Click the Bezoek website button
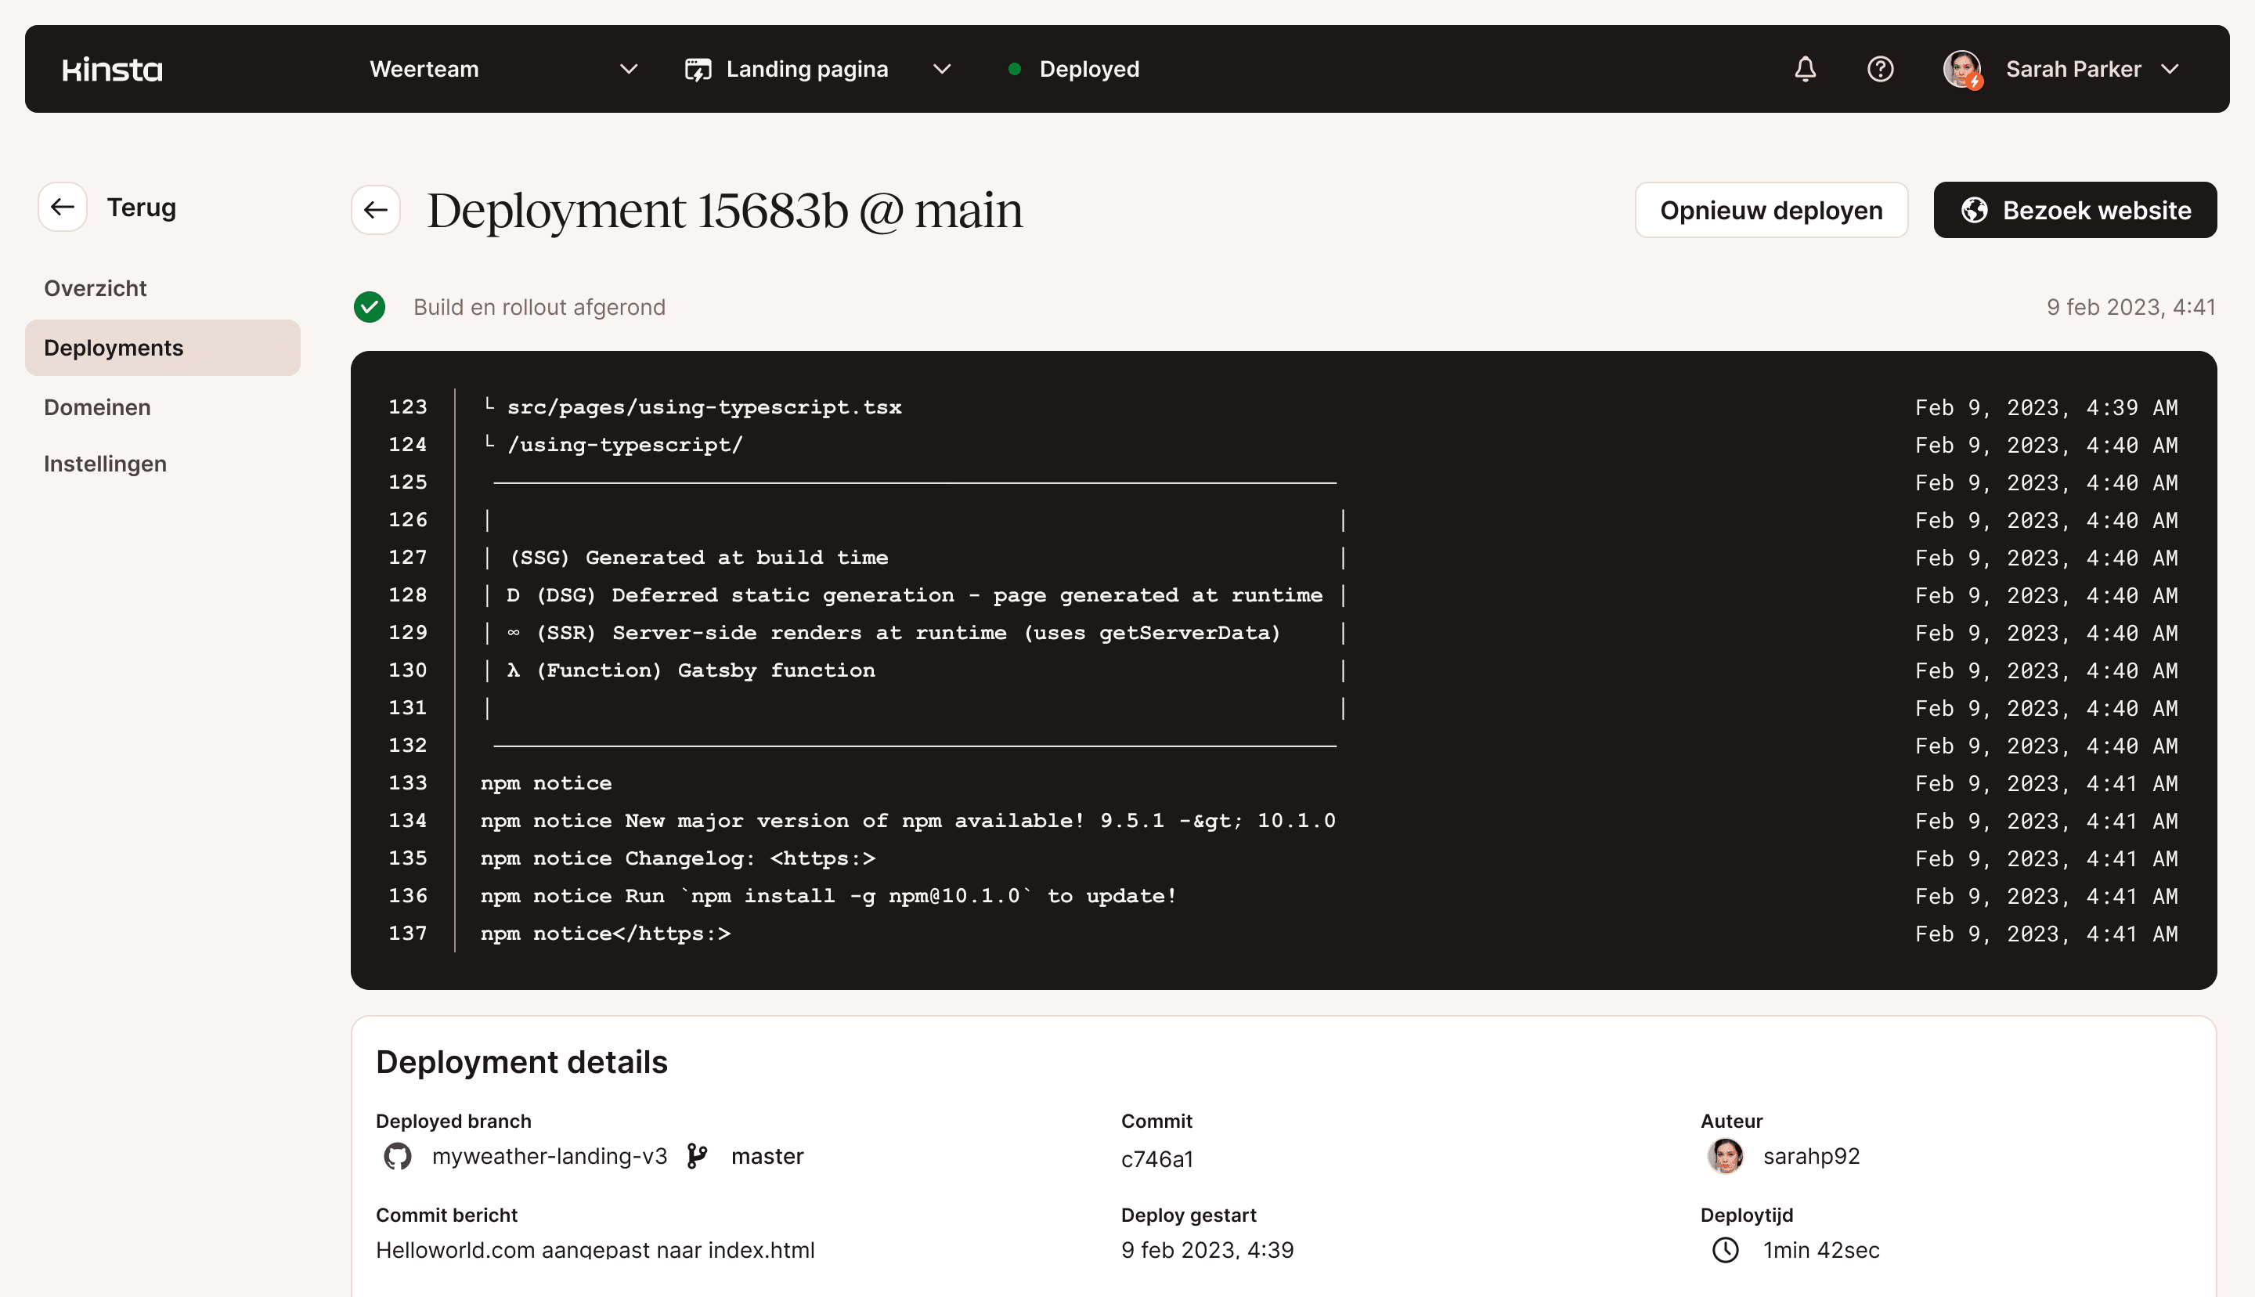Screen dimensions: 2255x1297 click(2074, 210)
